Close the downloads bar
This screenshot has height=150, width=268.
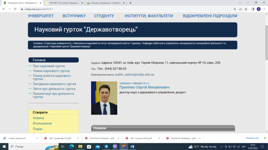click(265, 138)
